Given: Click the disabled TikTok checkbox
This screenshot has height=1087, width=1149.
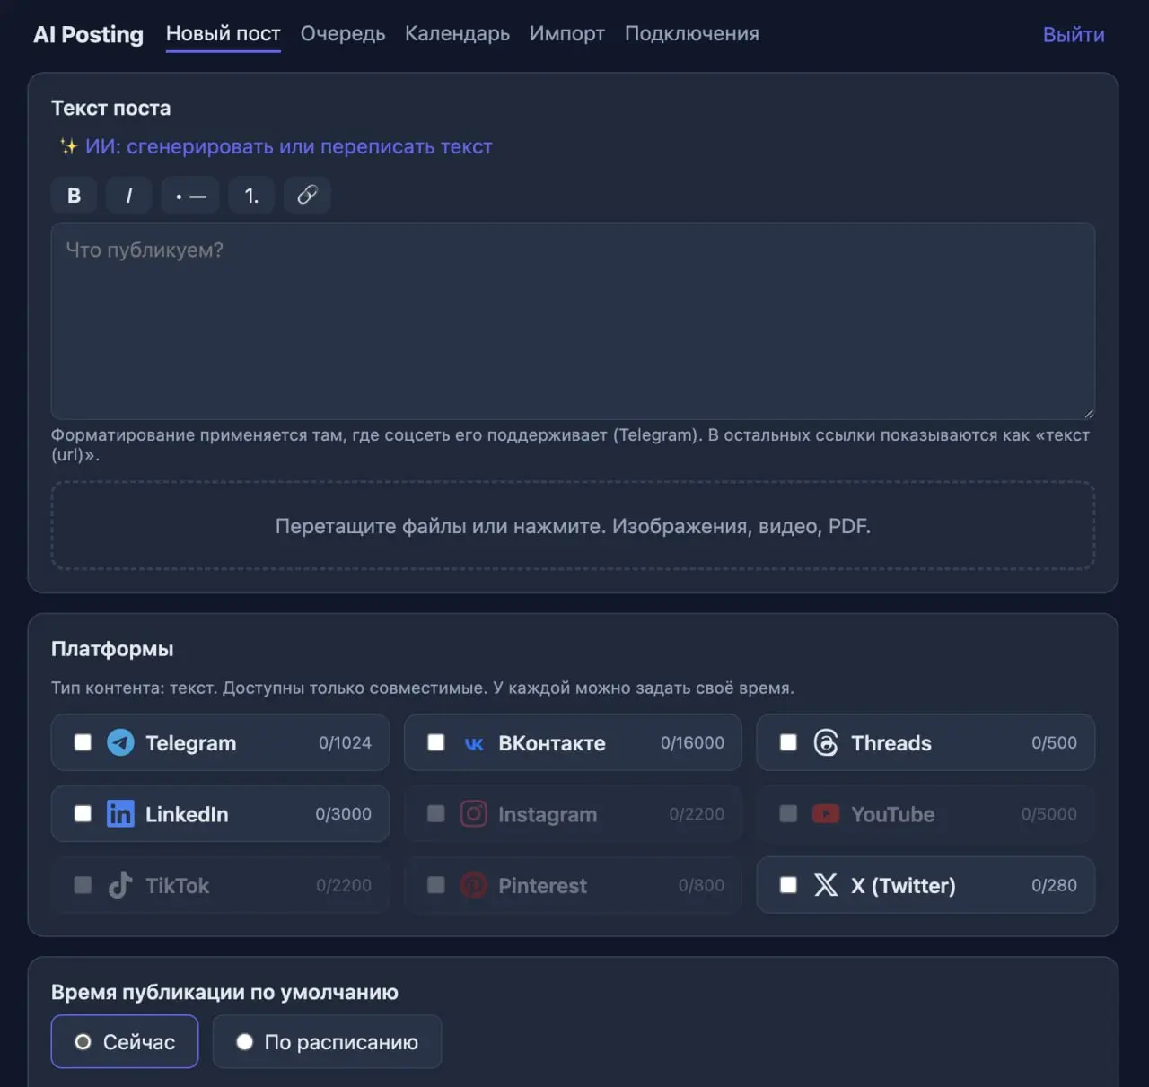Looking at the screenshot, I should click(83, 885).
